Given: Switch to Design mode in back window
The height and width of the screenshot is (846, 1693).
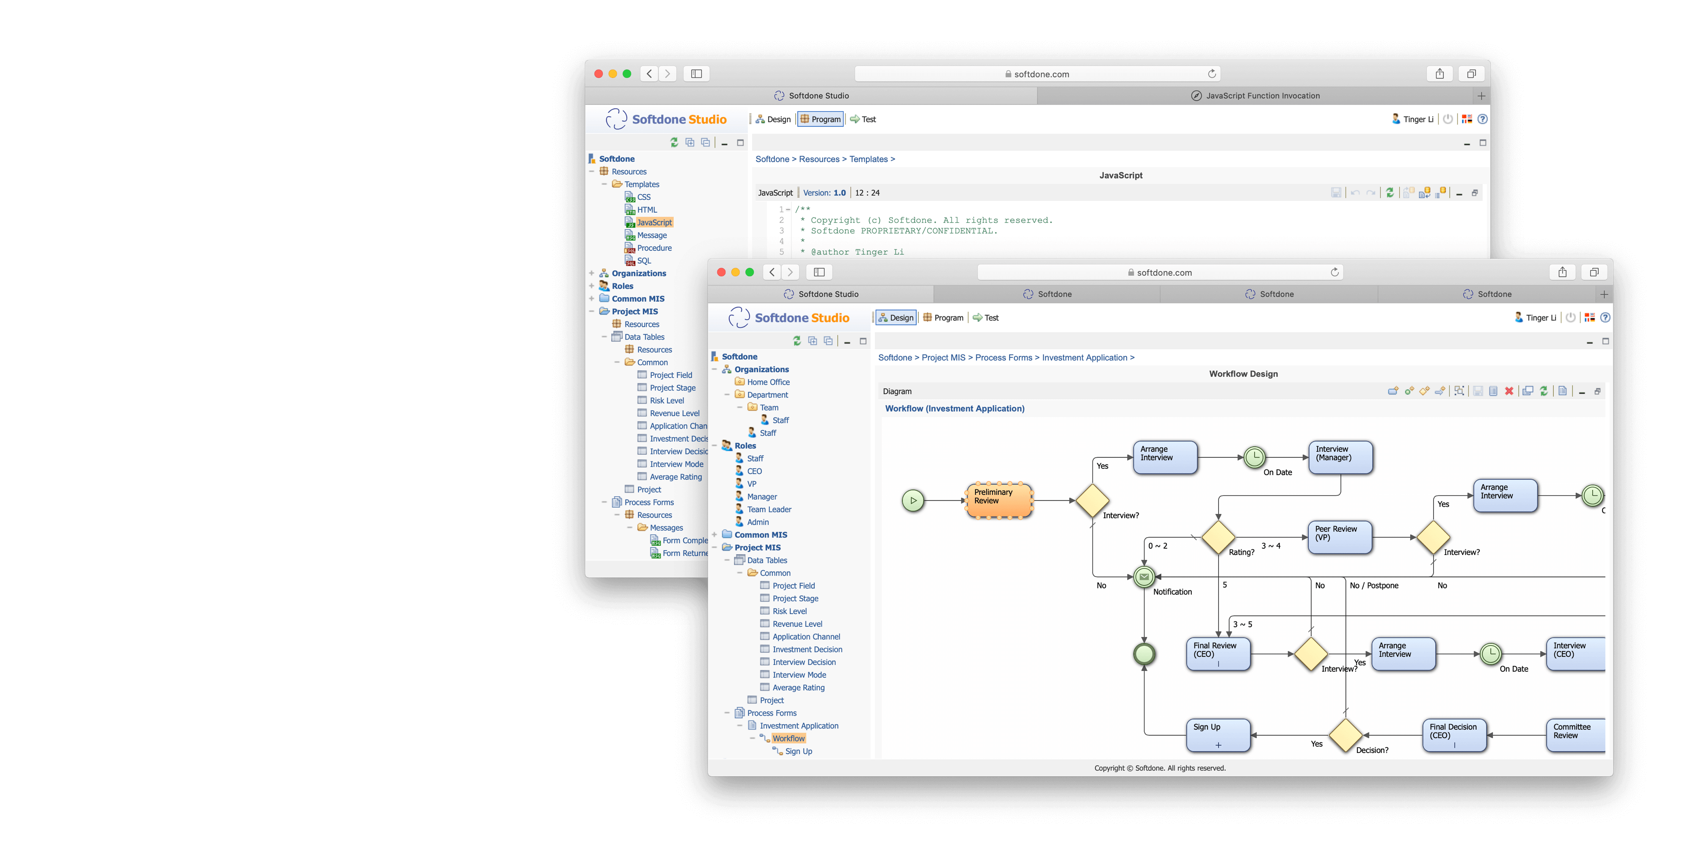Looking at the screenshot, I should point(773,120).
